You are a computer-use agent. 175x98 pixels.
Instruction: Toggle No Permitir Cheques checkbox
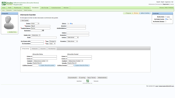click(166, 22)
